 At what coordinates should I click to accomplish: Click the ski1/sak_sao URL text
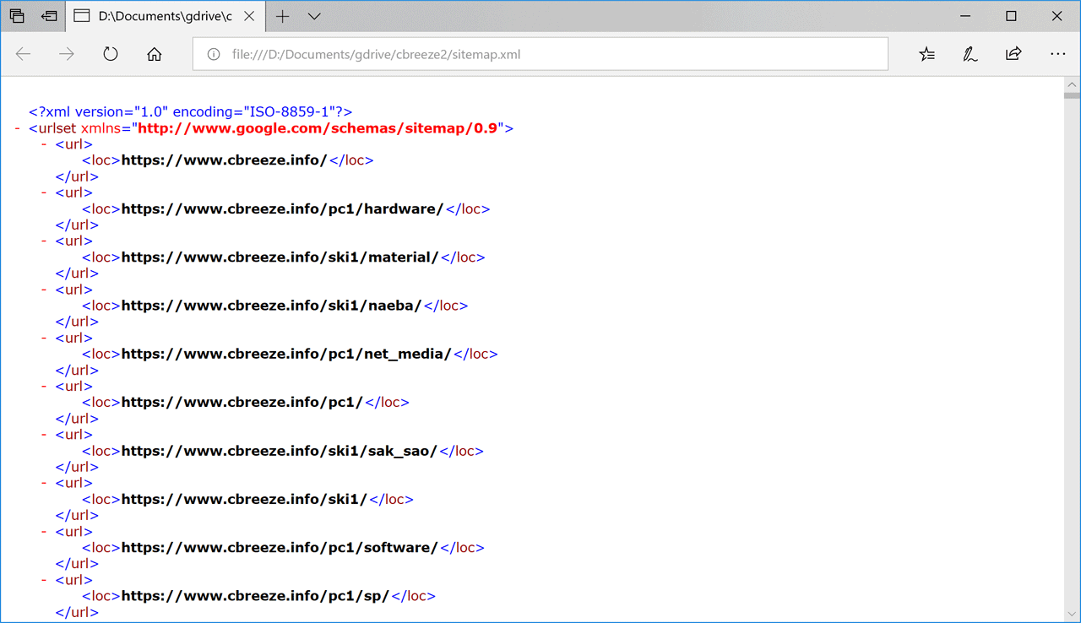point(279,451)
